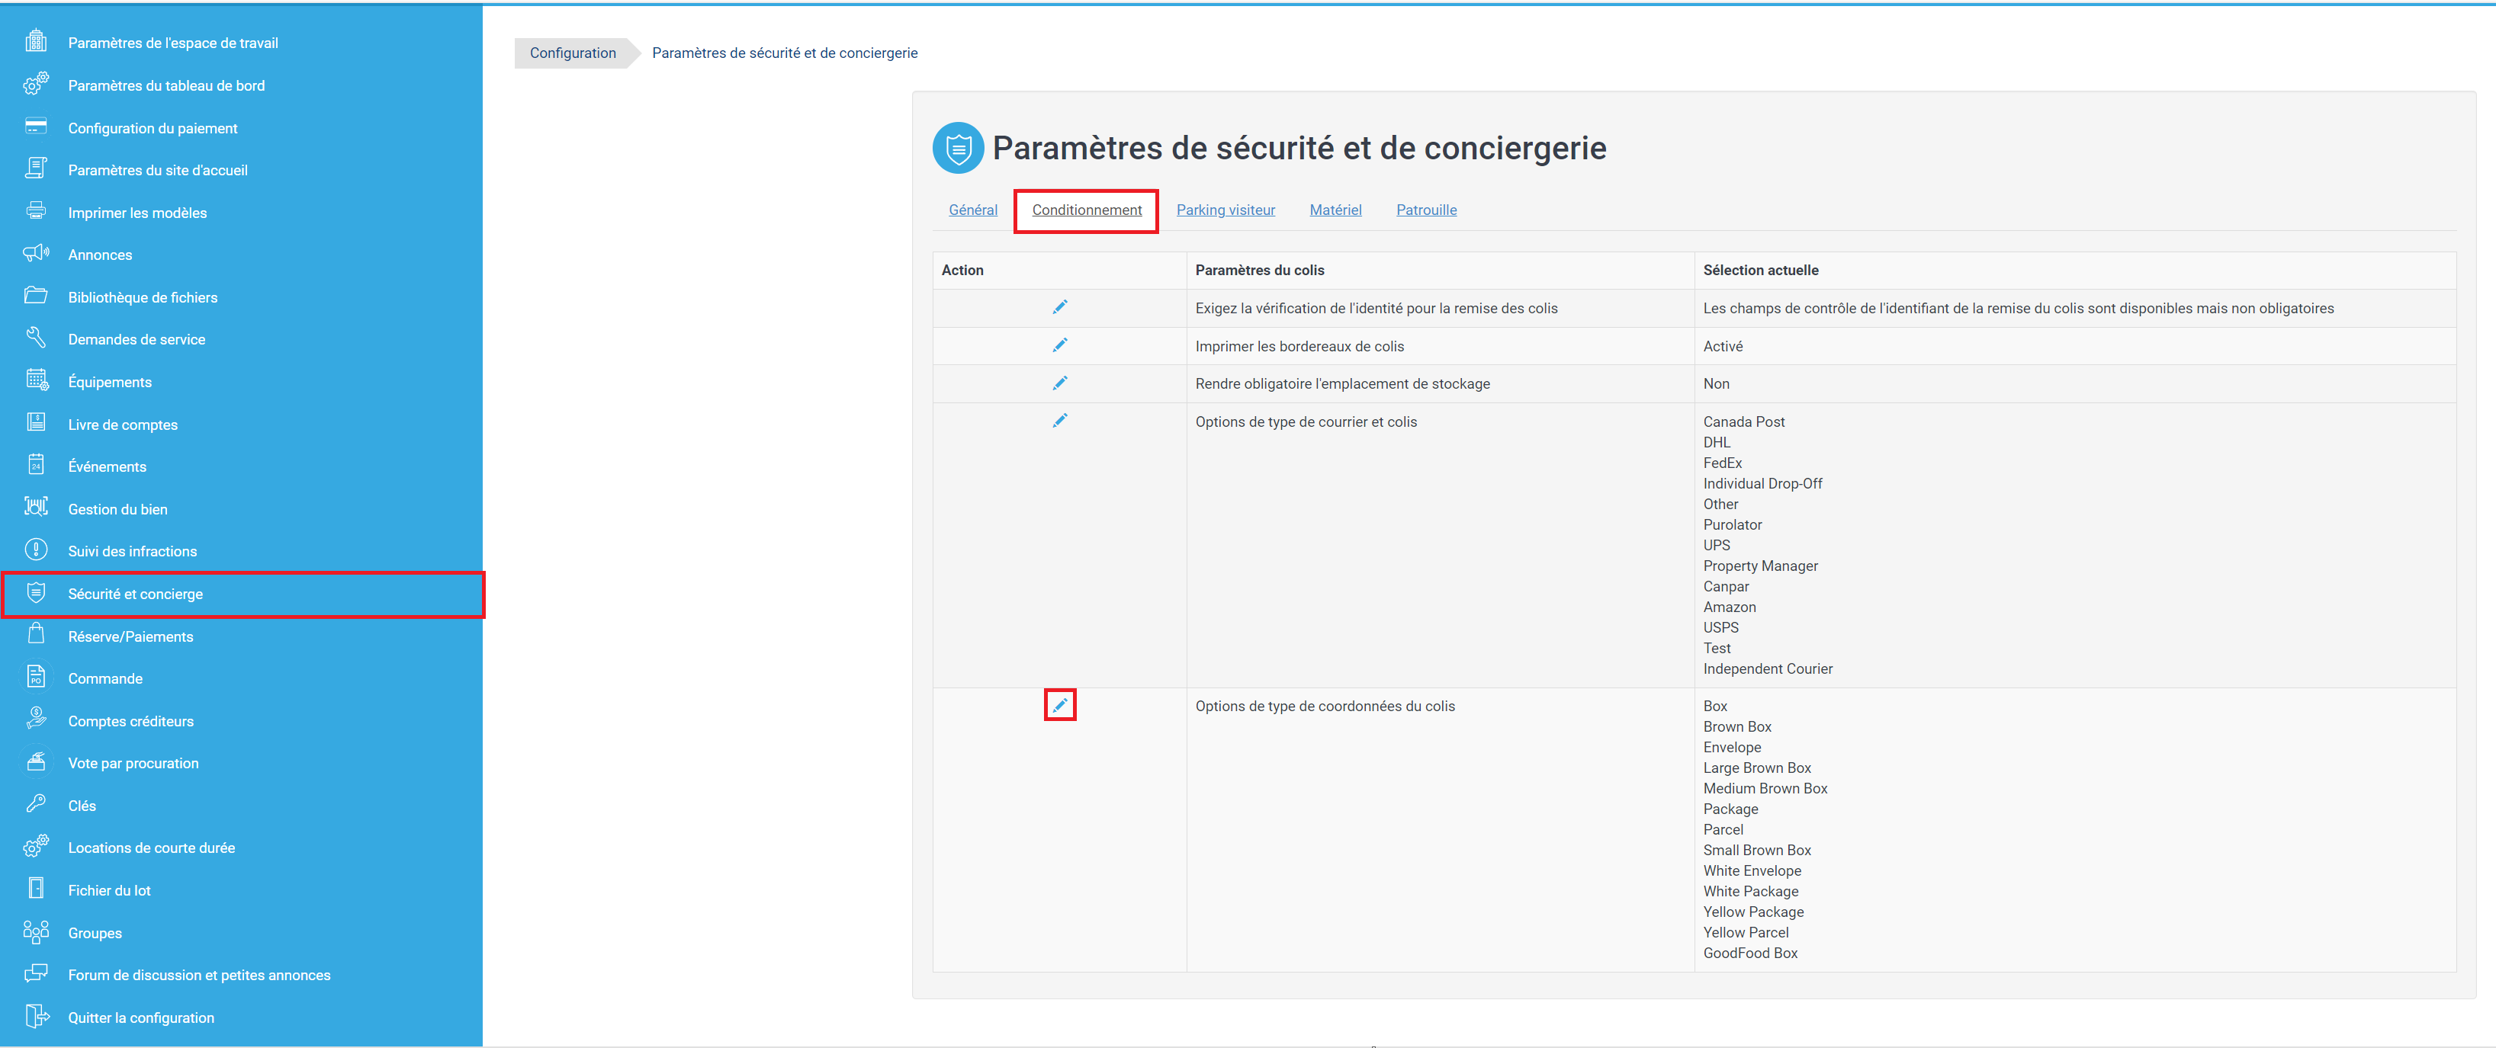
Task: Open Configuration du paiement menu item
Action: (x=152, y=128)
